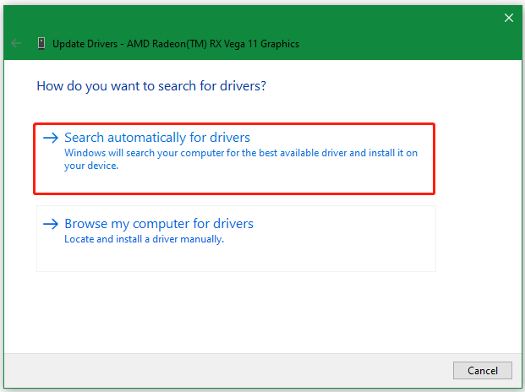This screenshot has height=392, width=525.
Task: Click the arrow icon beside Browse my computer
Action: 51,224
